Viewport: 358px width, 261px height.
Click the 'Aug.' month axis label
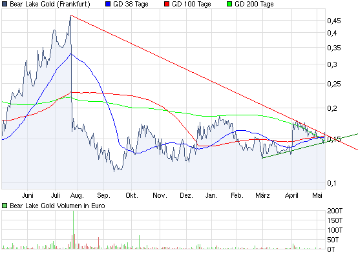77,196
